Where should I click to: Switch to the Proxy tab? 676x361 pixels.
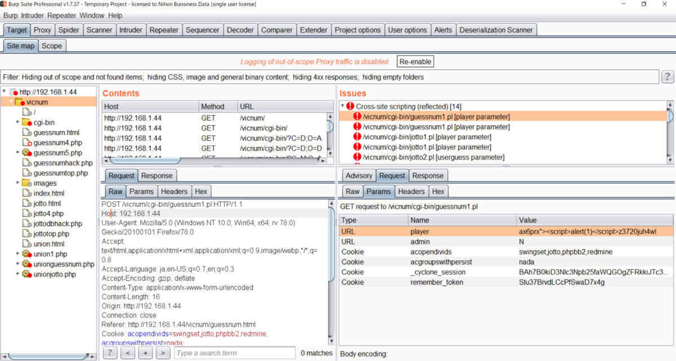(42, 30)
